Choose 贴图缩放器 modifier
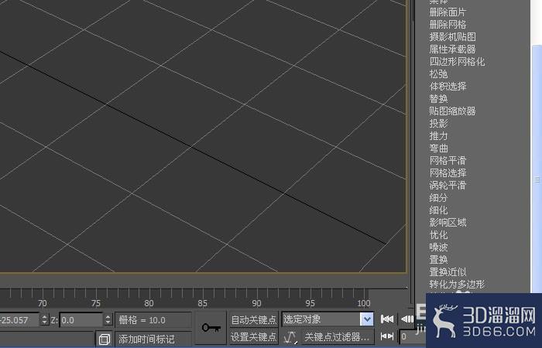The width and height of the screenshot is (542, 348). [x=452, y=111]
